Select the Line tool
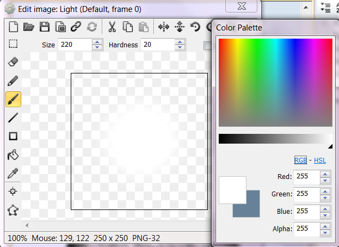The width and height of the screenshot is (339, 247). tap(13, 117)
